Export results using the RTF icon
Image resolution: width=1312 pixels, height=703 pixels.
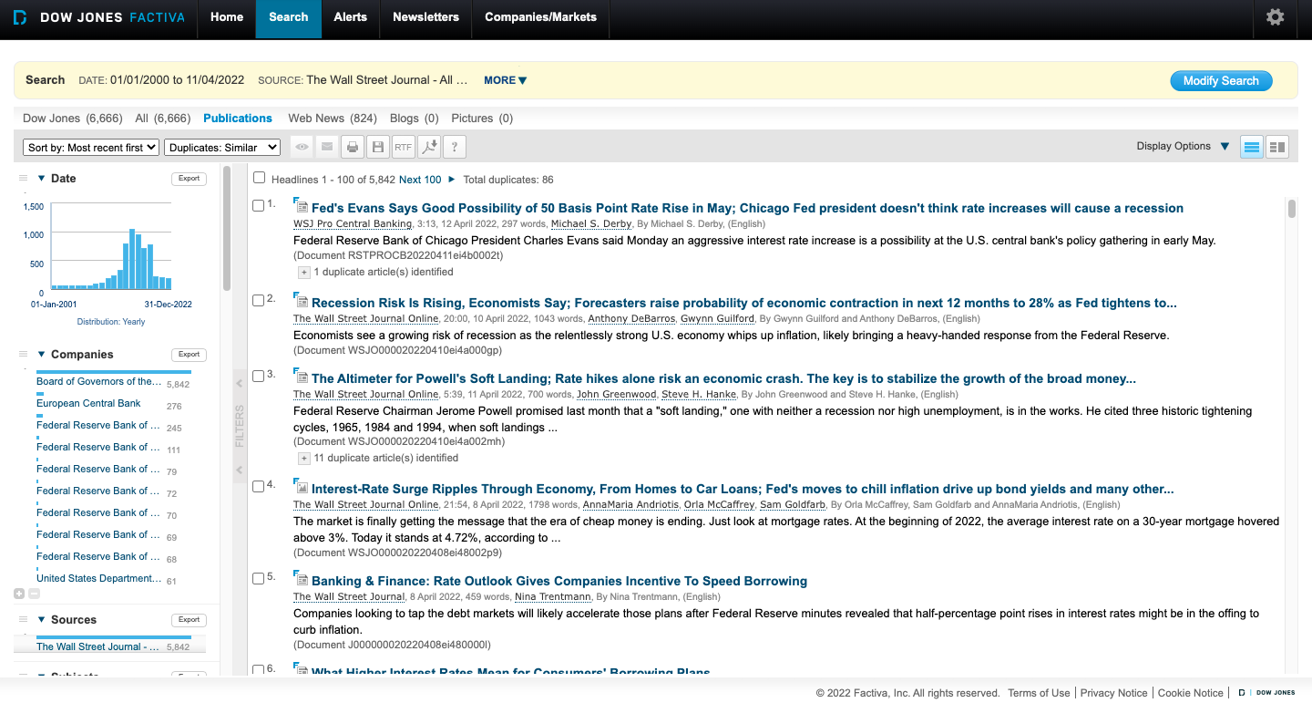pos(404,147)
